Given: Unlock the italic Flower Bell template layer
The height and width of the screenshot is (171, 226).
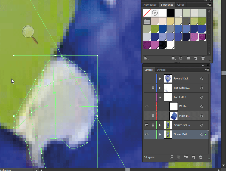Looking at the screenshot, I should tap(153, 125).
